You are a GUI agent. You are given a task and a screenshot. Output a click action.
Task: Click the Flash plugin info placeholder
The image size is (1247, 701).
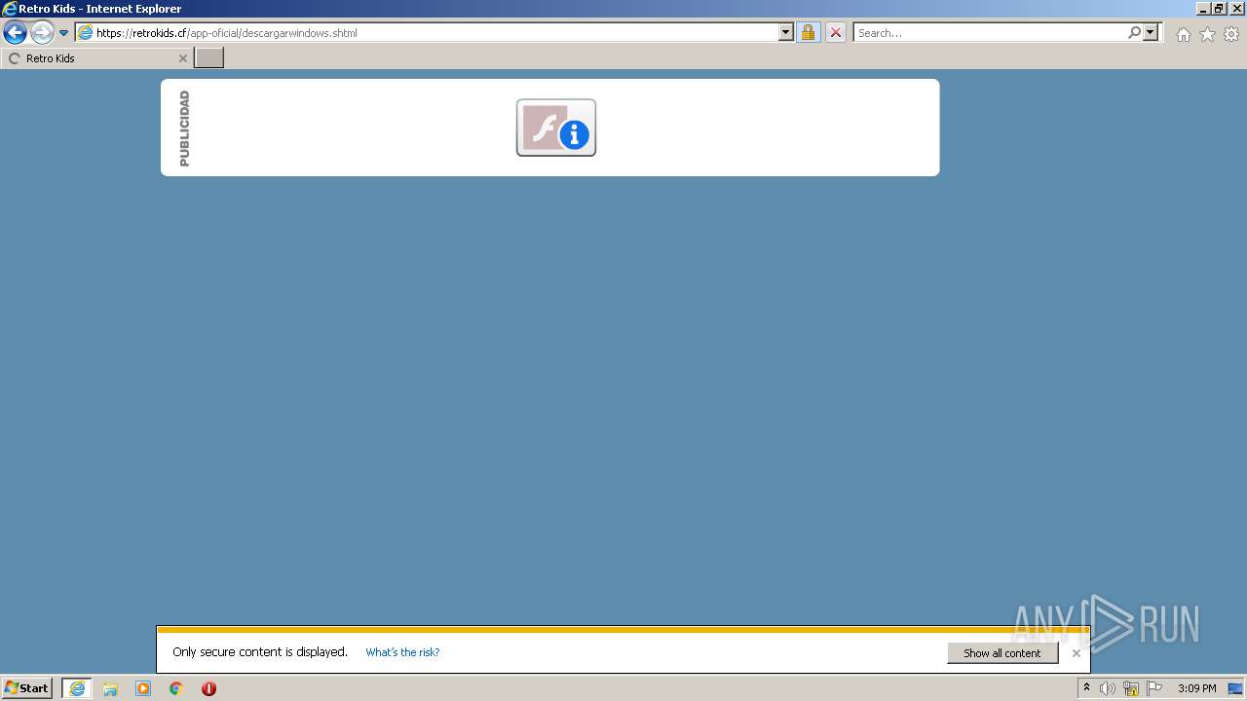pyautogui.click(x=556, y=128)
